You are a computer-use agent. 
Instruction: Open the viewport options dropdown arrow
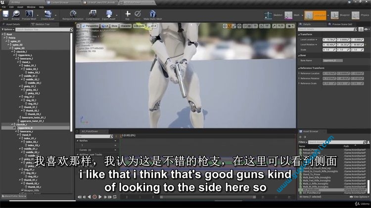coord(78,26)
